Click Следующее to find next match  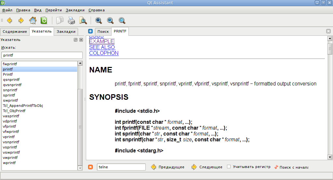pos(207,167)
